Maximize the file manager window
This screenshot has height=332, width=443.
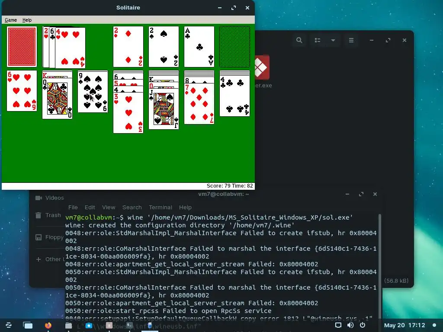[388, 40]
